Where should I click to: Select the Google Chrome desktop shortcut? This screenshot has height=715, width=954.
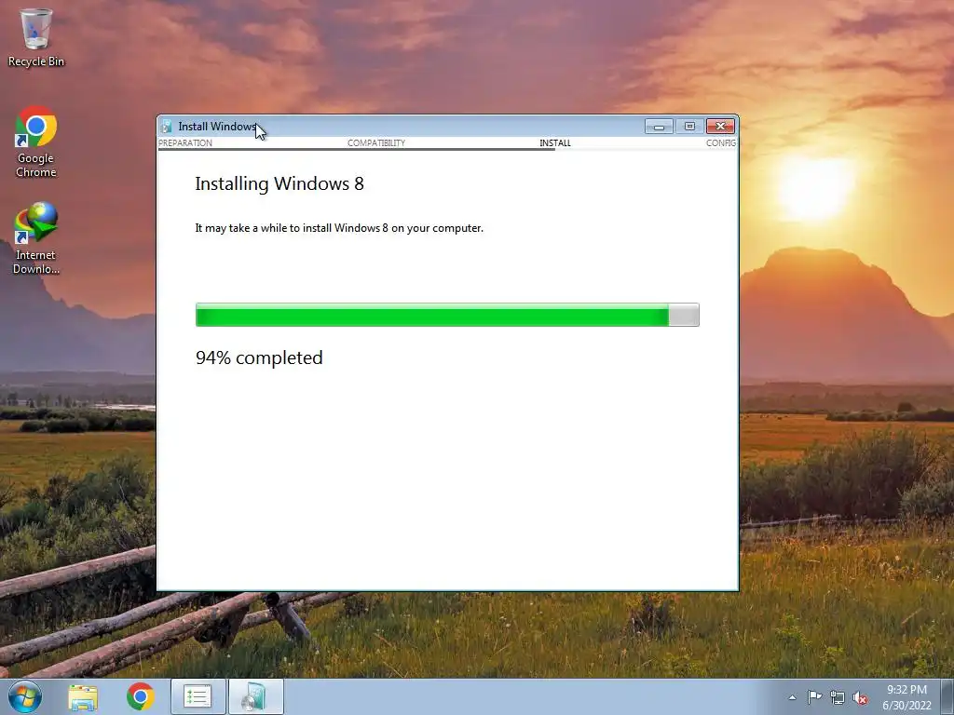[36, 142]
